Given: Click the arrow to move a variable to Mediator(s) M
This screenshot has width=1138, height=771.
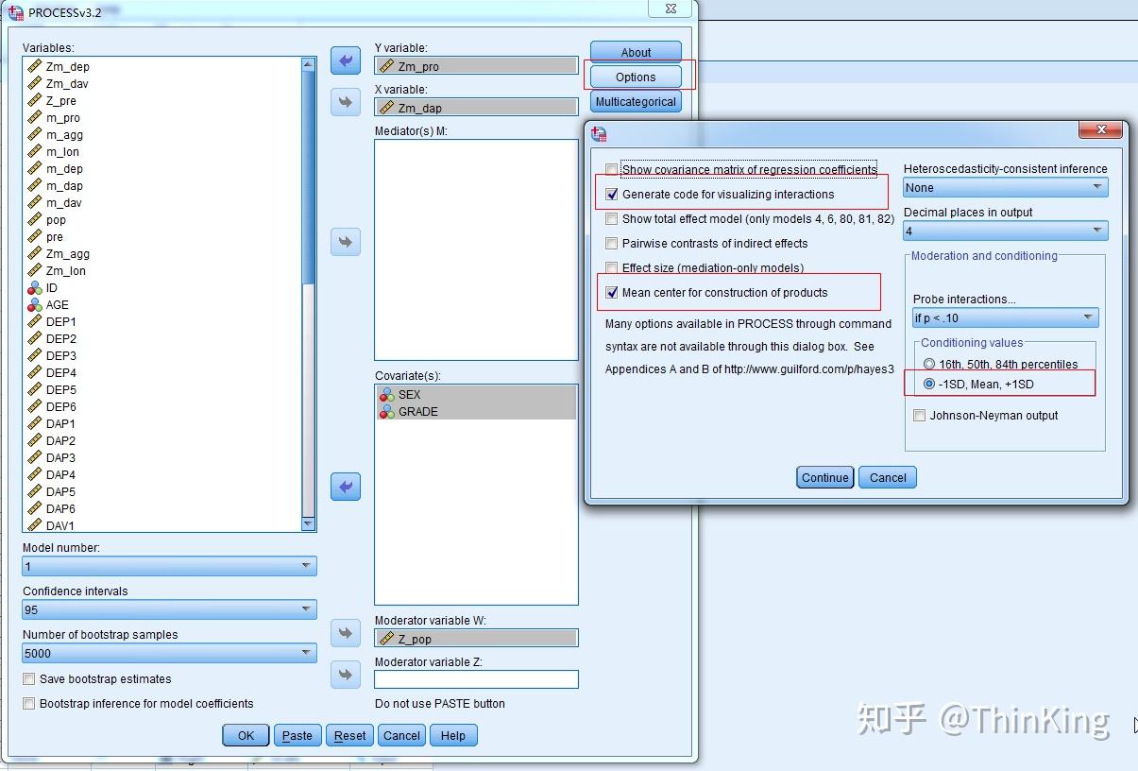Looking at the screenshot, I should click(x=346, y=242).
